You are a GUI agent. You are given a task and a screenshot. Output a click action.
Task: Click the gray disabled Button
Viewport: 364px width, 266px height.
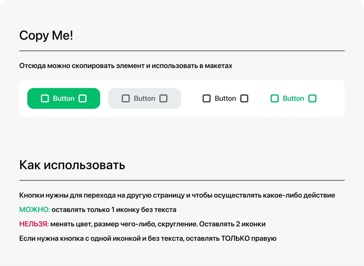(144, 98)
